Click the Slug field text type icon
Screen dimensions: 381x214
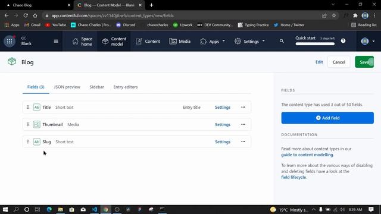click(37, 141)
